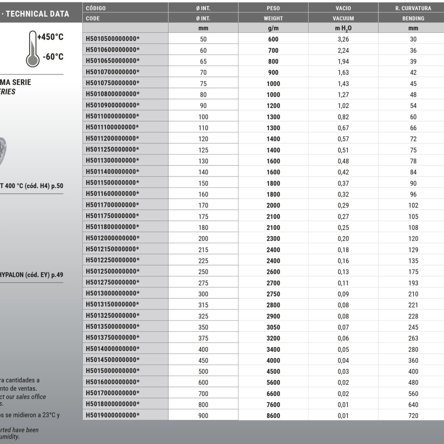Click the R. CURVATURA column header
Image resolution: width=444 pixels, height=444 pixels.
point(413,8)
